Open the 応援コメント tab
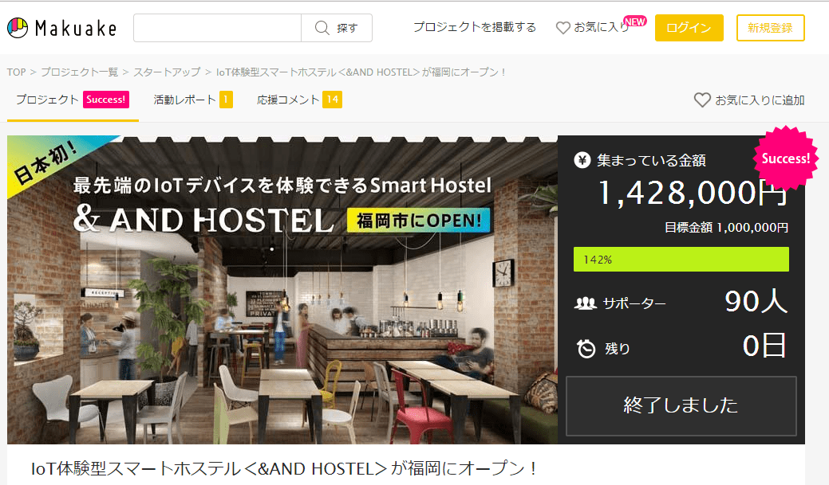The image size is (829, 485). 299,100
